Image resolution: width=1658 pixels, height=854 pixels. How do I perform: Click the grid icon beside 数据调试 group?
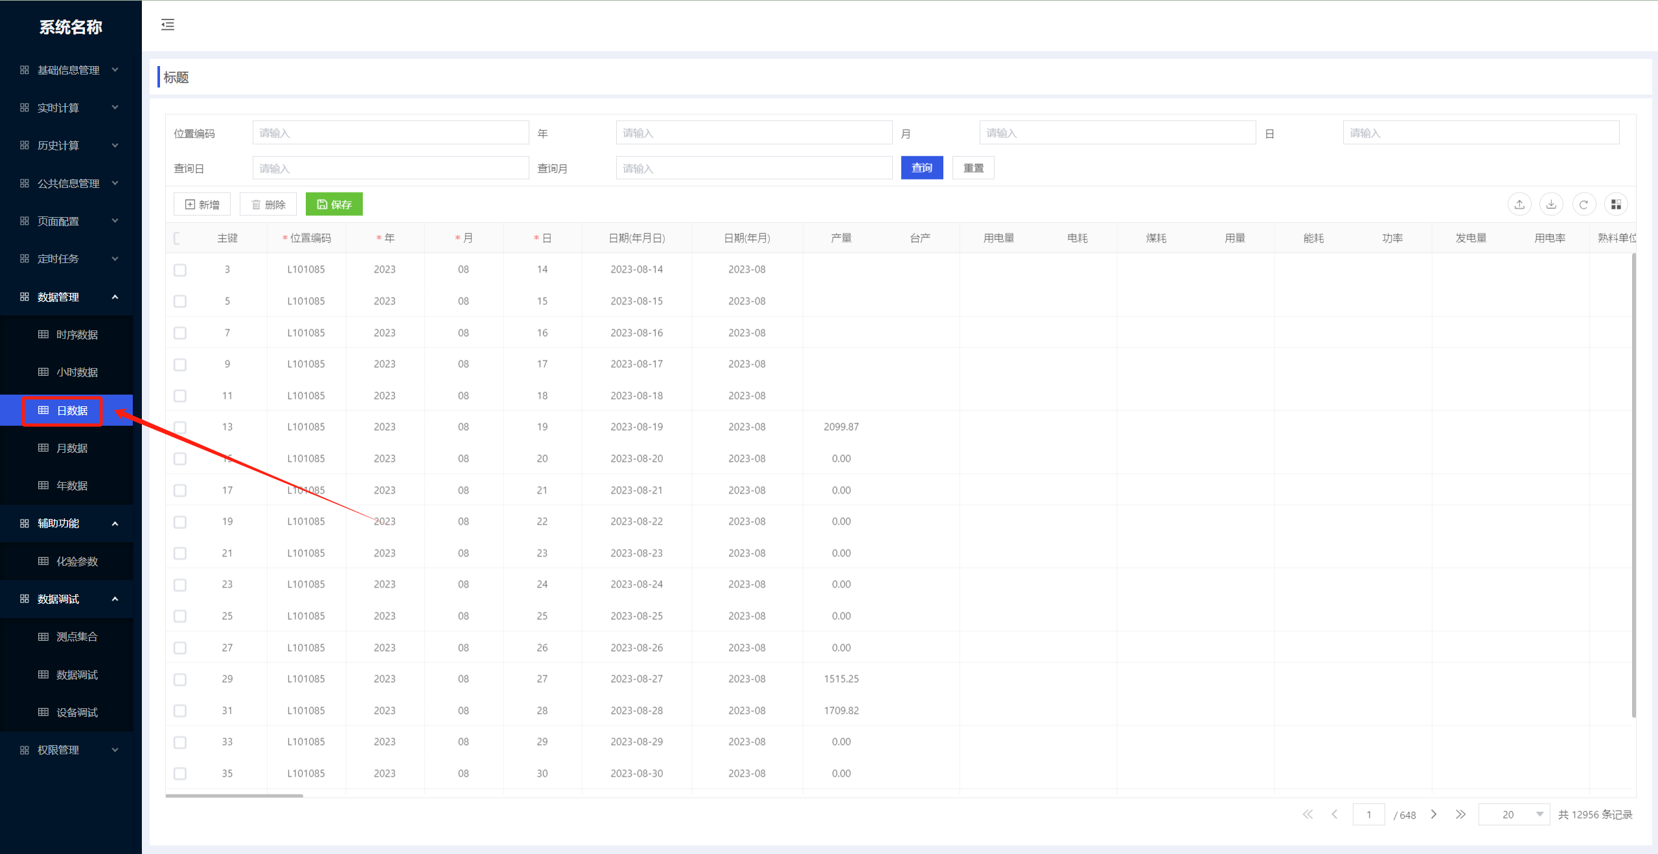click(25, 599)
